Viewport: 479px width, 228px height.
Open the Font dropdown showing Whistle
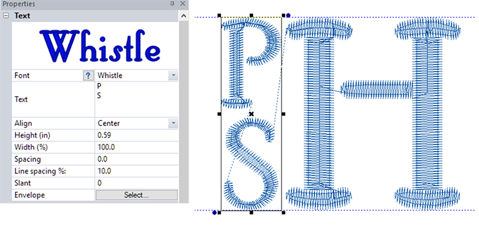(x=173, y=75)
